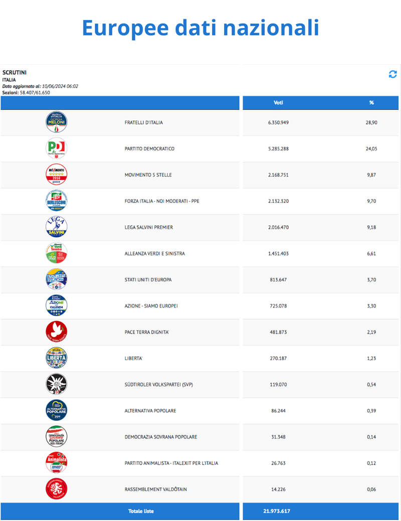Select the LEGA SALVINI PREMIER party name
Image resolution: width=401 pixels, height=521 pixels.
pyautogui.click(x=149, y=227)
